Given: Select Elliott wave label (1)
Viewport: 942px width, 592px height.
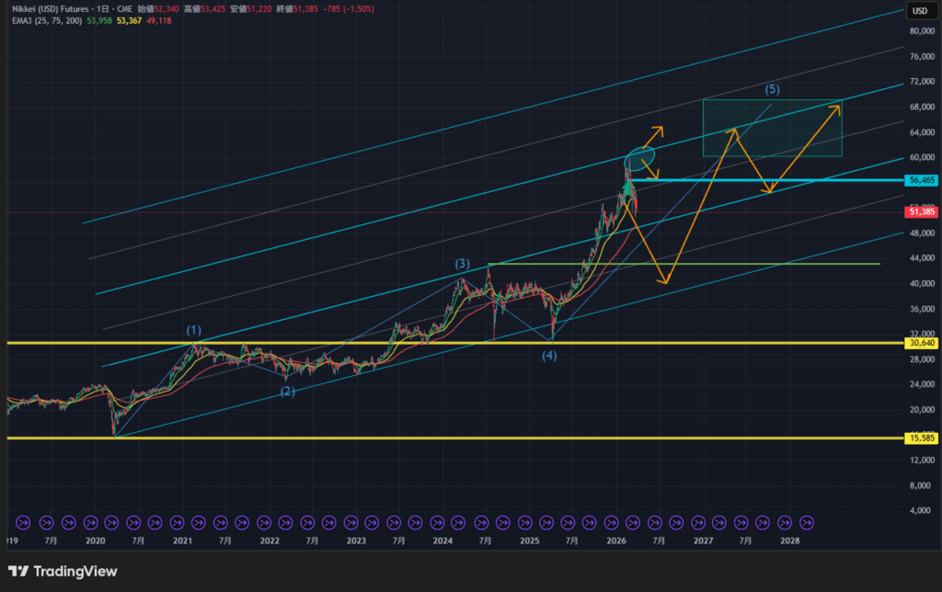Looking at the screenshot, I should 193,329.
